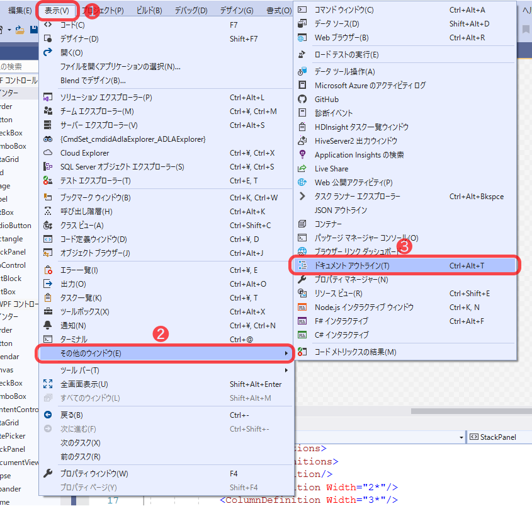Select 呼び出し階層(H) entry

point(166,212)
